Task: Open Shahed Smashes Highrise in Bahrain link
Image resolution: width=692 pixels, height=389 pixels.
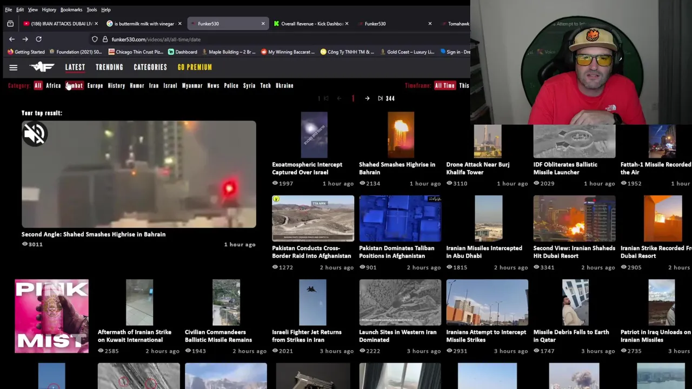Action: click(397, 168)
